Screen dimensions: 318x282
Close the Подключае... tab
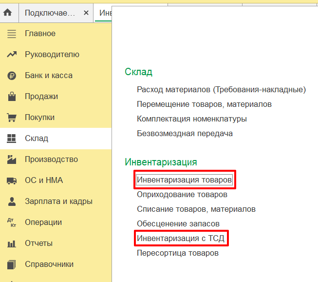point(86,13)
